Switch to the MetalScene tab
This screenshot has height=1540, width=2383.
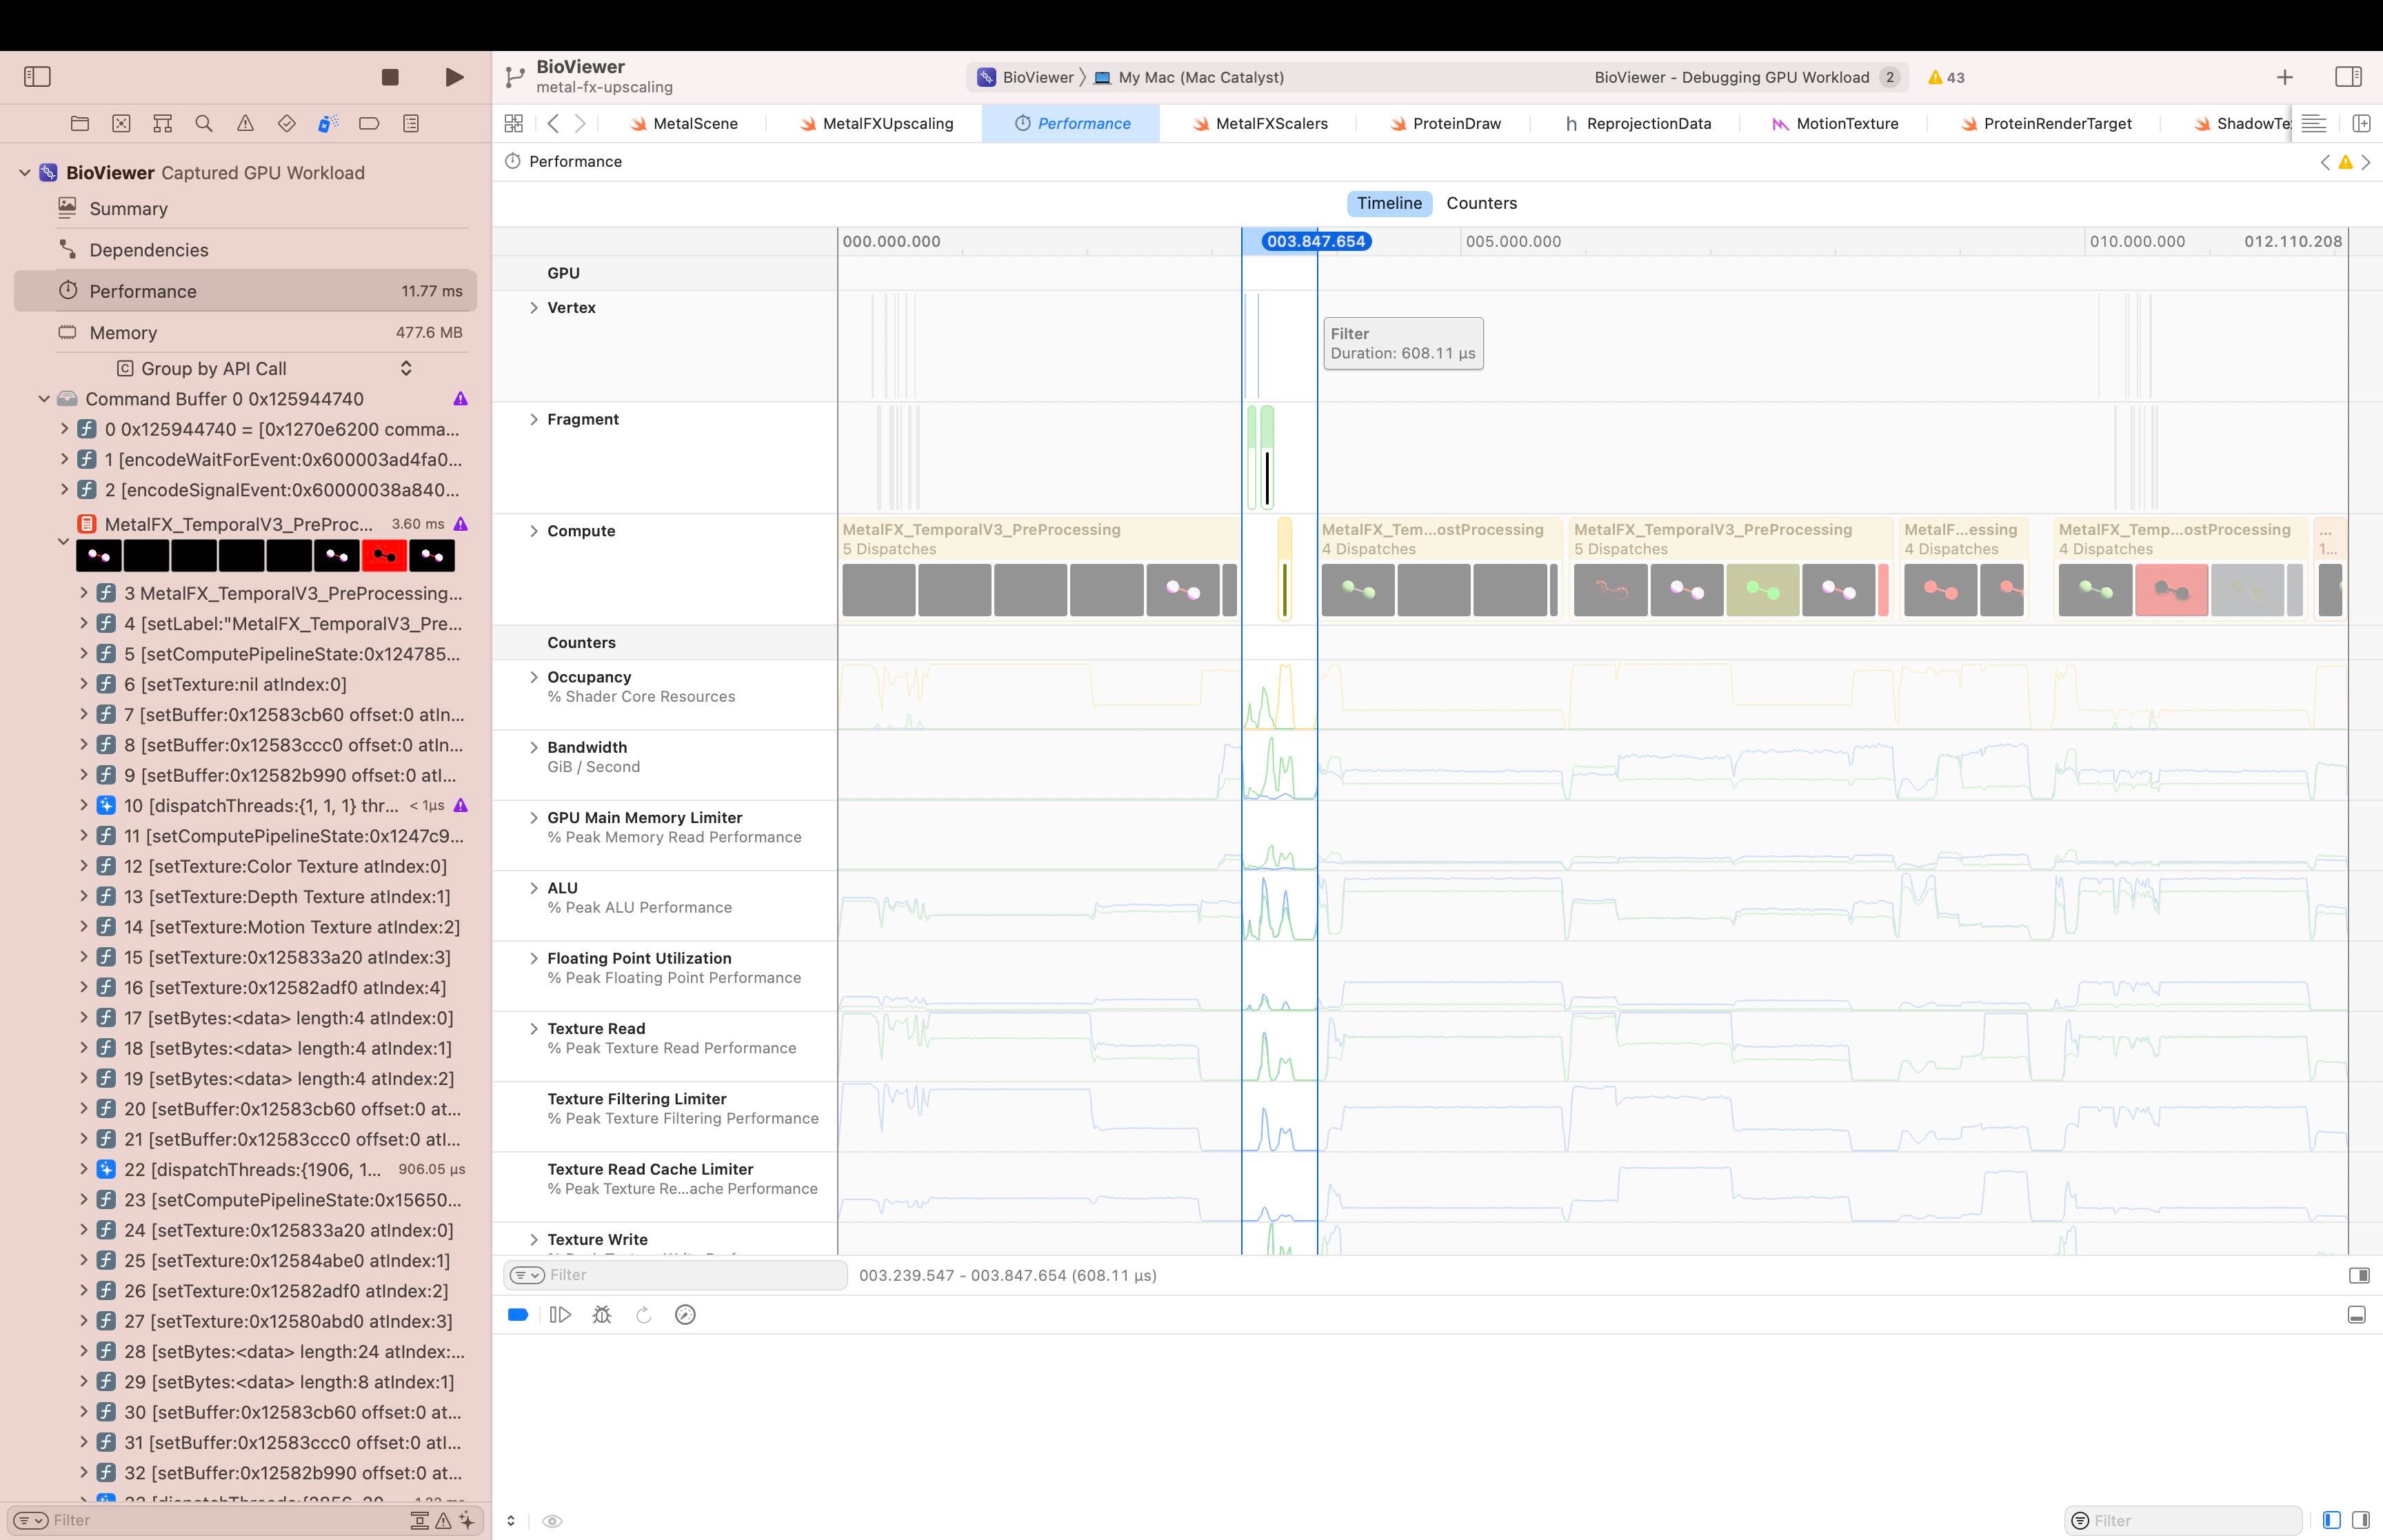click(684, 124)
